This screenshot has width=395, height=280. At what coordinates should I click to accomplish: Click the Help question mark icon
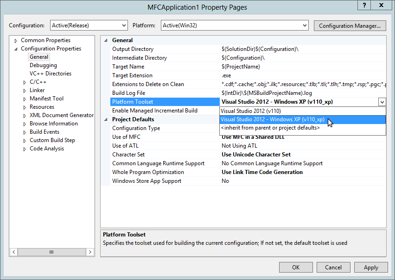tap(364, 5)
